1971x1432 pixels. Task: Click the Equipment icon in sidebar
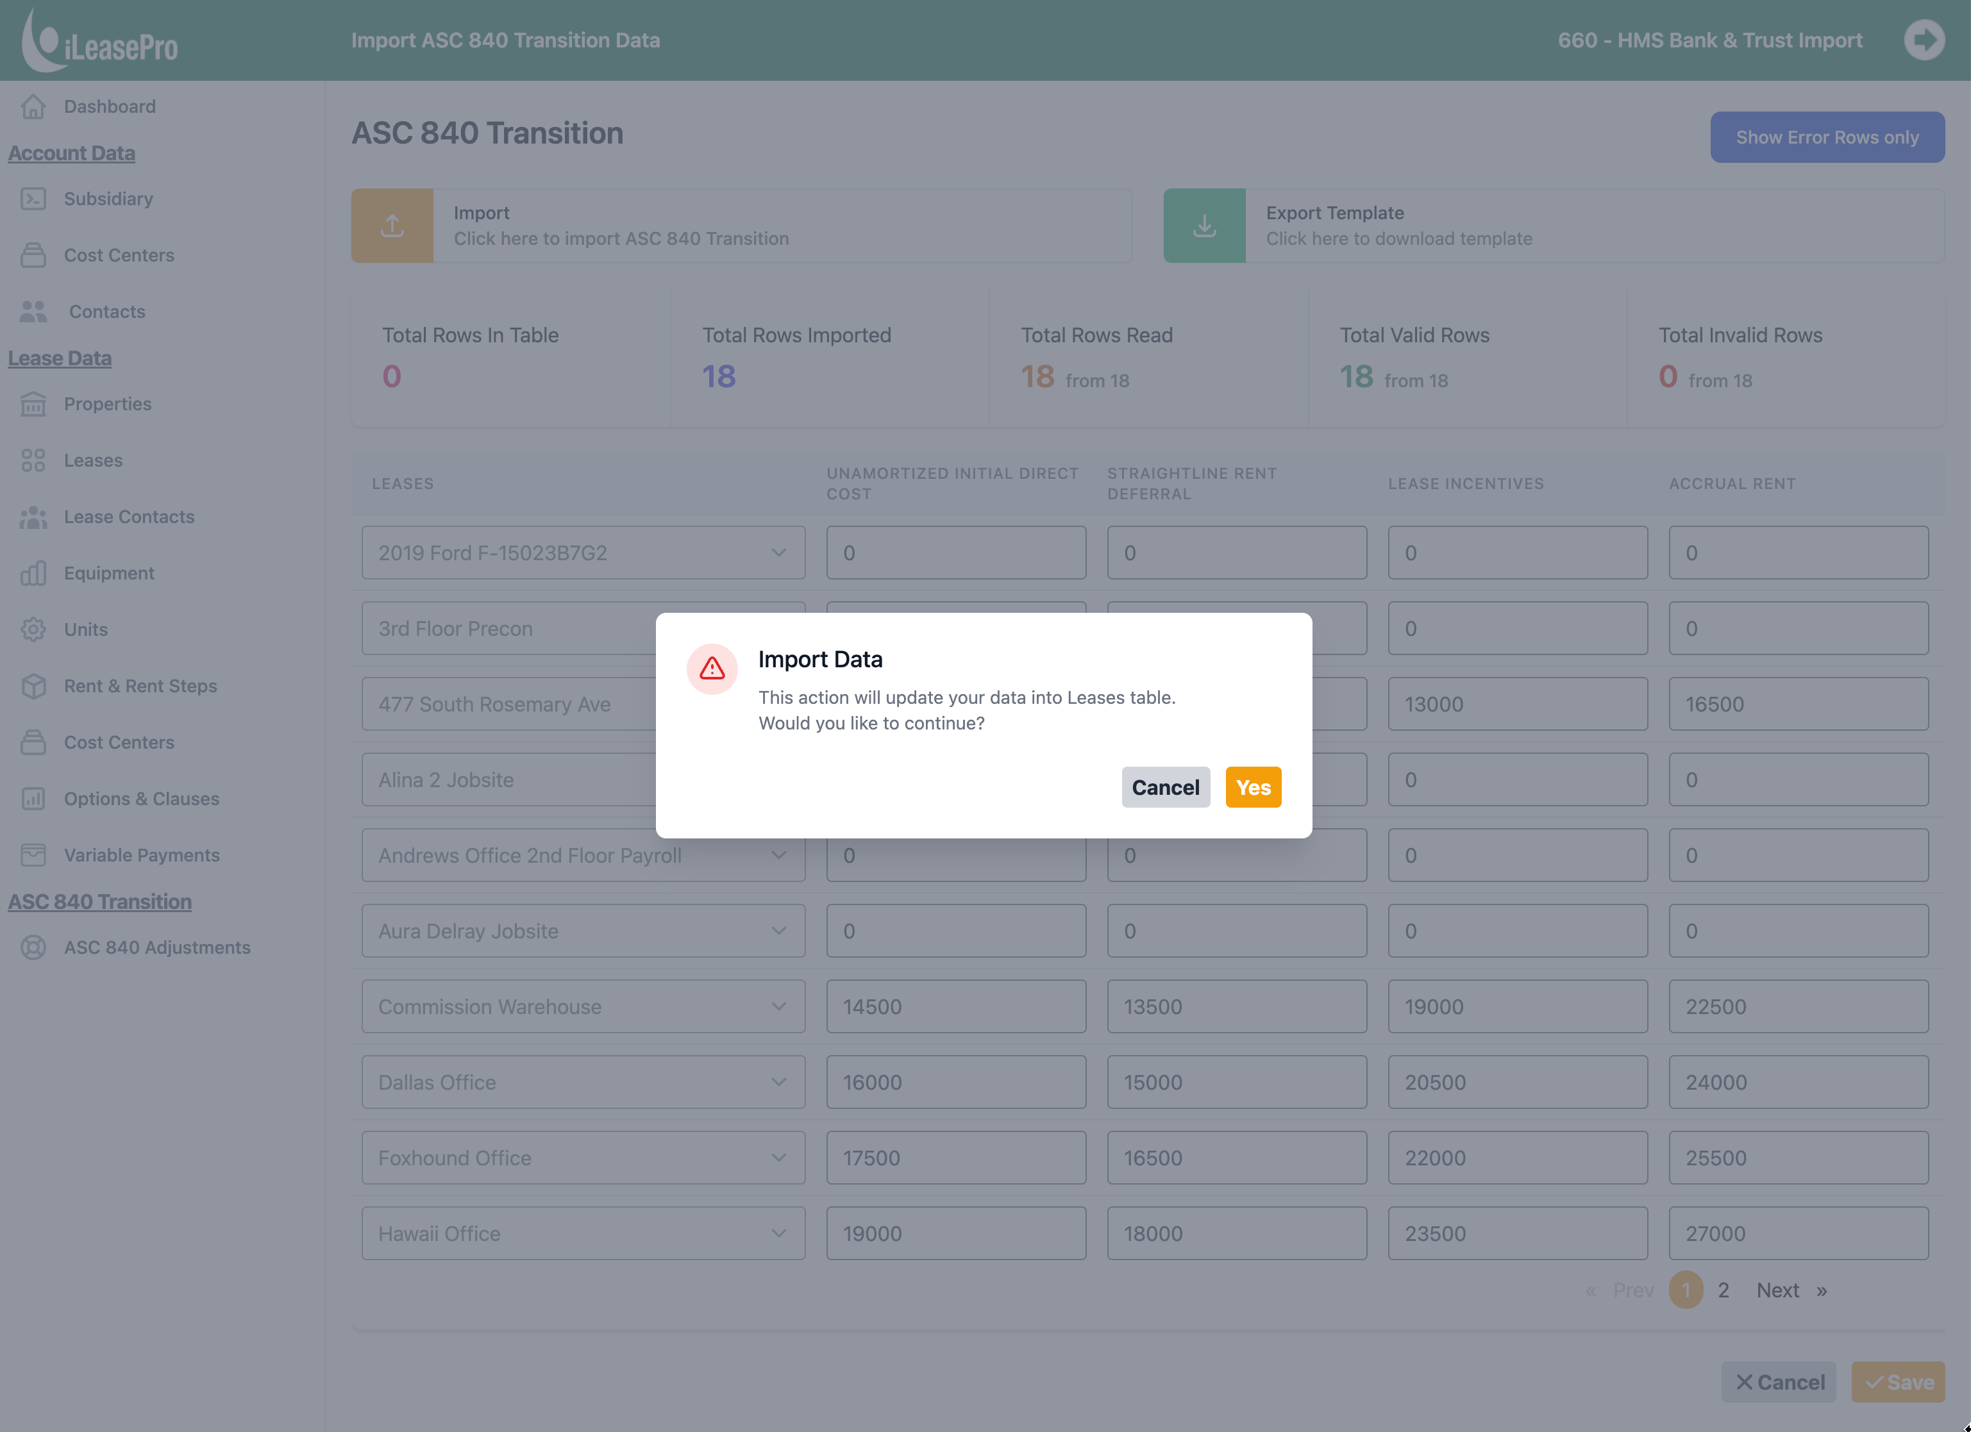(33, 574)
